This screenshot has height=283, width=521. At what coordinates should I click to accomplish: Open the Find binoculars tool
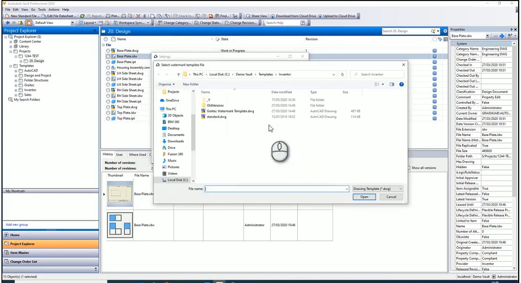point(222,16)
